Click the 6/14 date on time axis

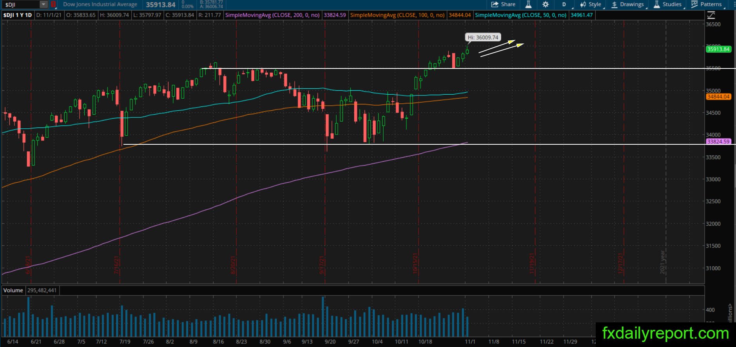(13, 342)
